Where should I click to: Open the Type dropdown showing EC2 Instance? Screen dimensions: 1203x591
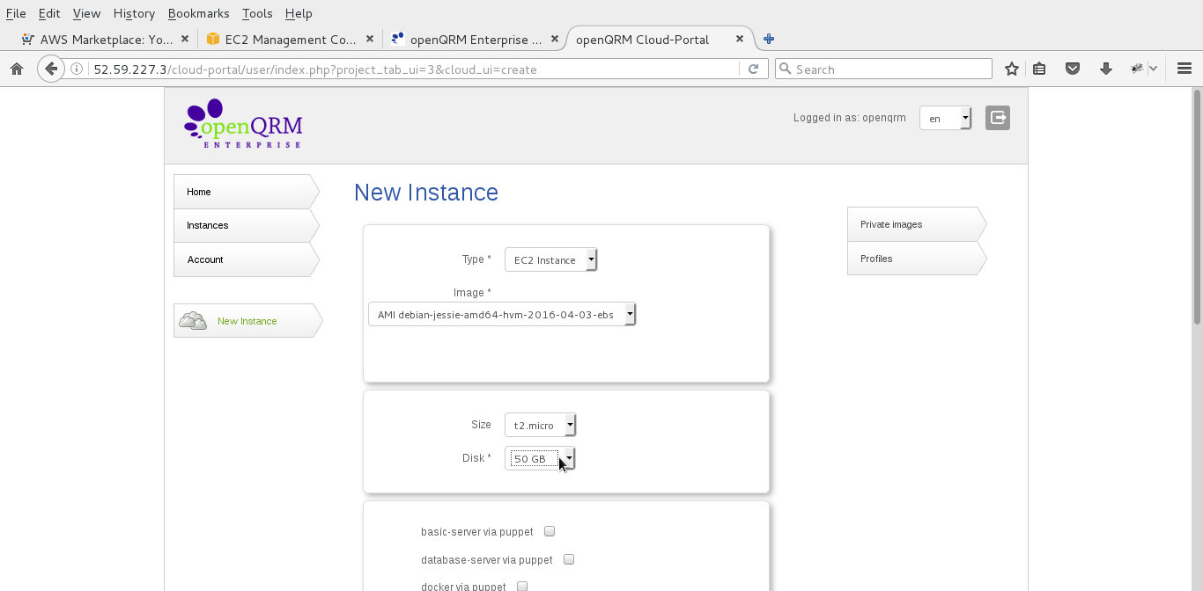[x=550, y=259]
